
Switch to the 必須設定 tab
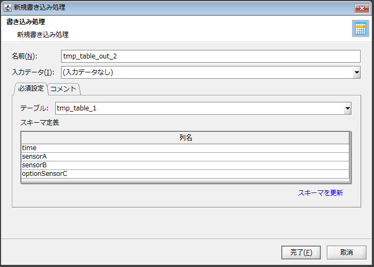(x=31, y=88)
